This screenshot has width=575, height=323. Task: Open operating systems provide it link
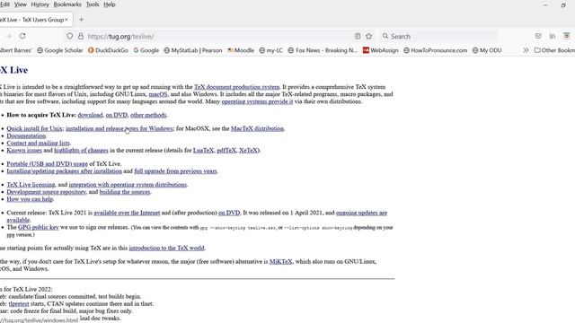257,101
